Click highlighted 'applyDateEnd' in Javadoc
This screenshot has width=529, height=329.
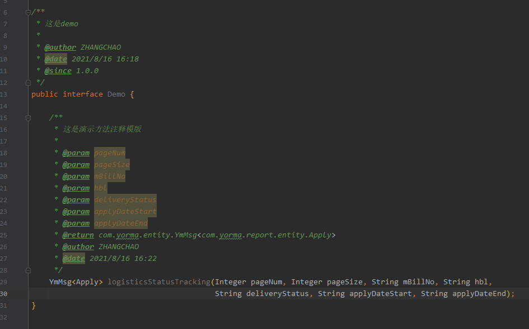coord(121,223)
